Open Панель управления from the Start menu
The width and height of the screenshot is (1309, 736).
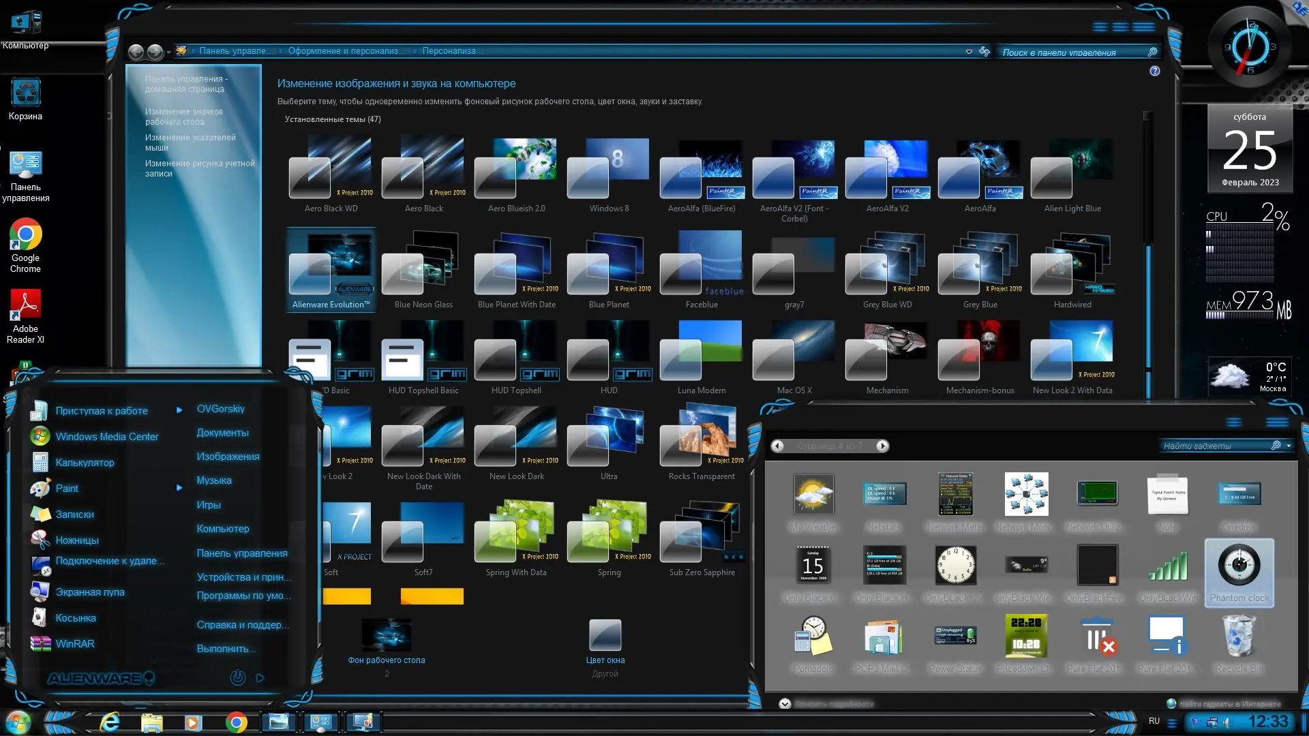pos(241,553)
